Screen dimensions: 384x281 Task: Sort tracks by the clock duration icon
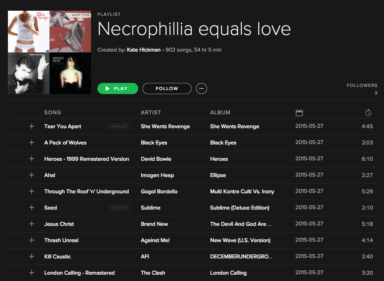click(368, 113)
